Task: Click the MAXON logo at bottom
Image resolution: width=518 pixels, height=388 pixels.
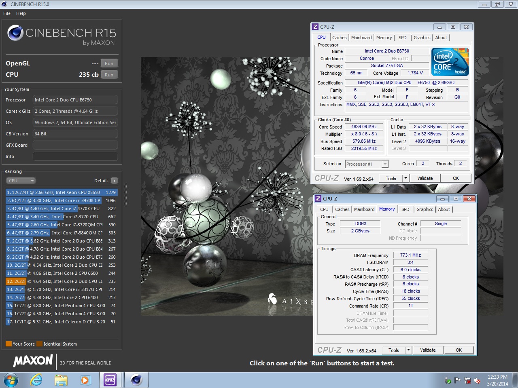Action: coord(33,361)
